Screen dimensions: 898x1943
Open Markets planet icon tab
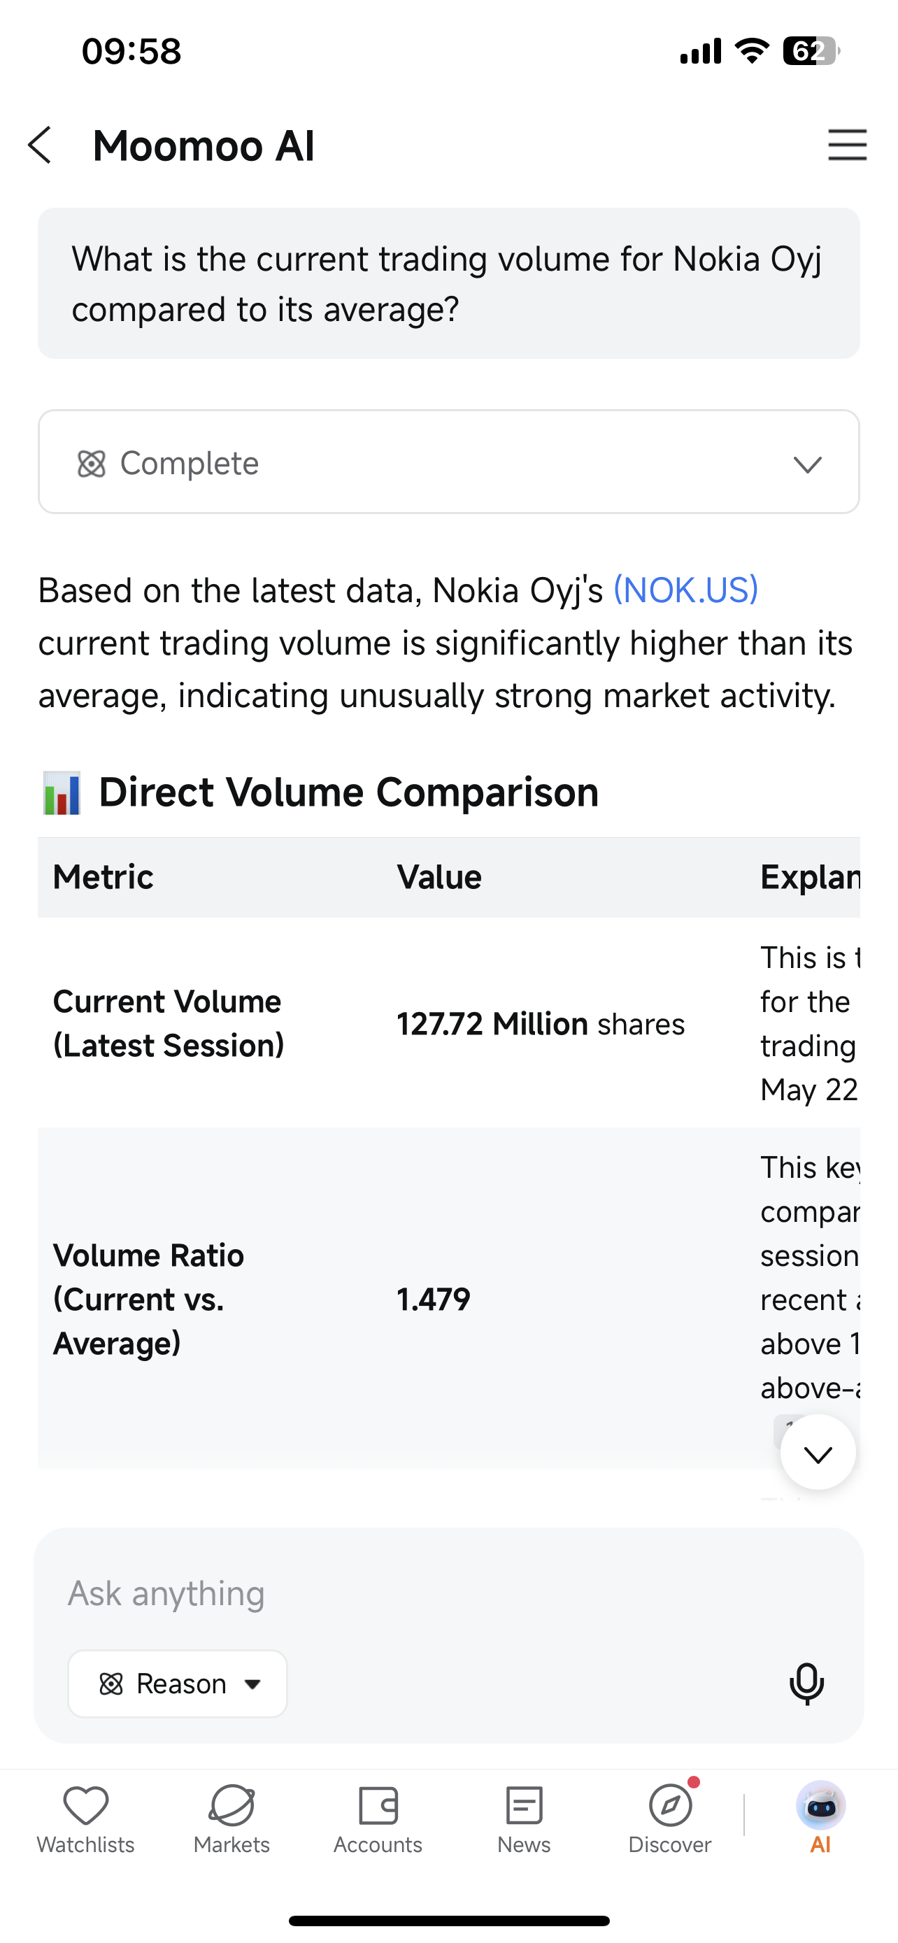coord(231,1819)
